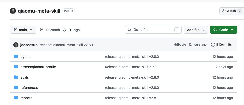
Task: Click the agents row 12 hours ago timestamp
Action: click(223, 57)
